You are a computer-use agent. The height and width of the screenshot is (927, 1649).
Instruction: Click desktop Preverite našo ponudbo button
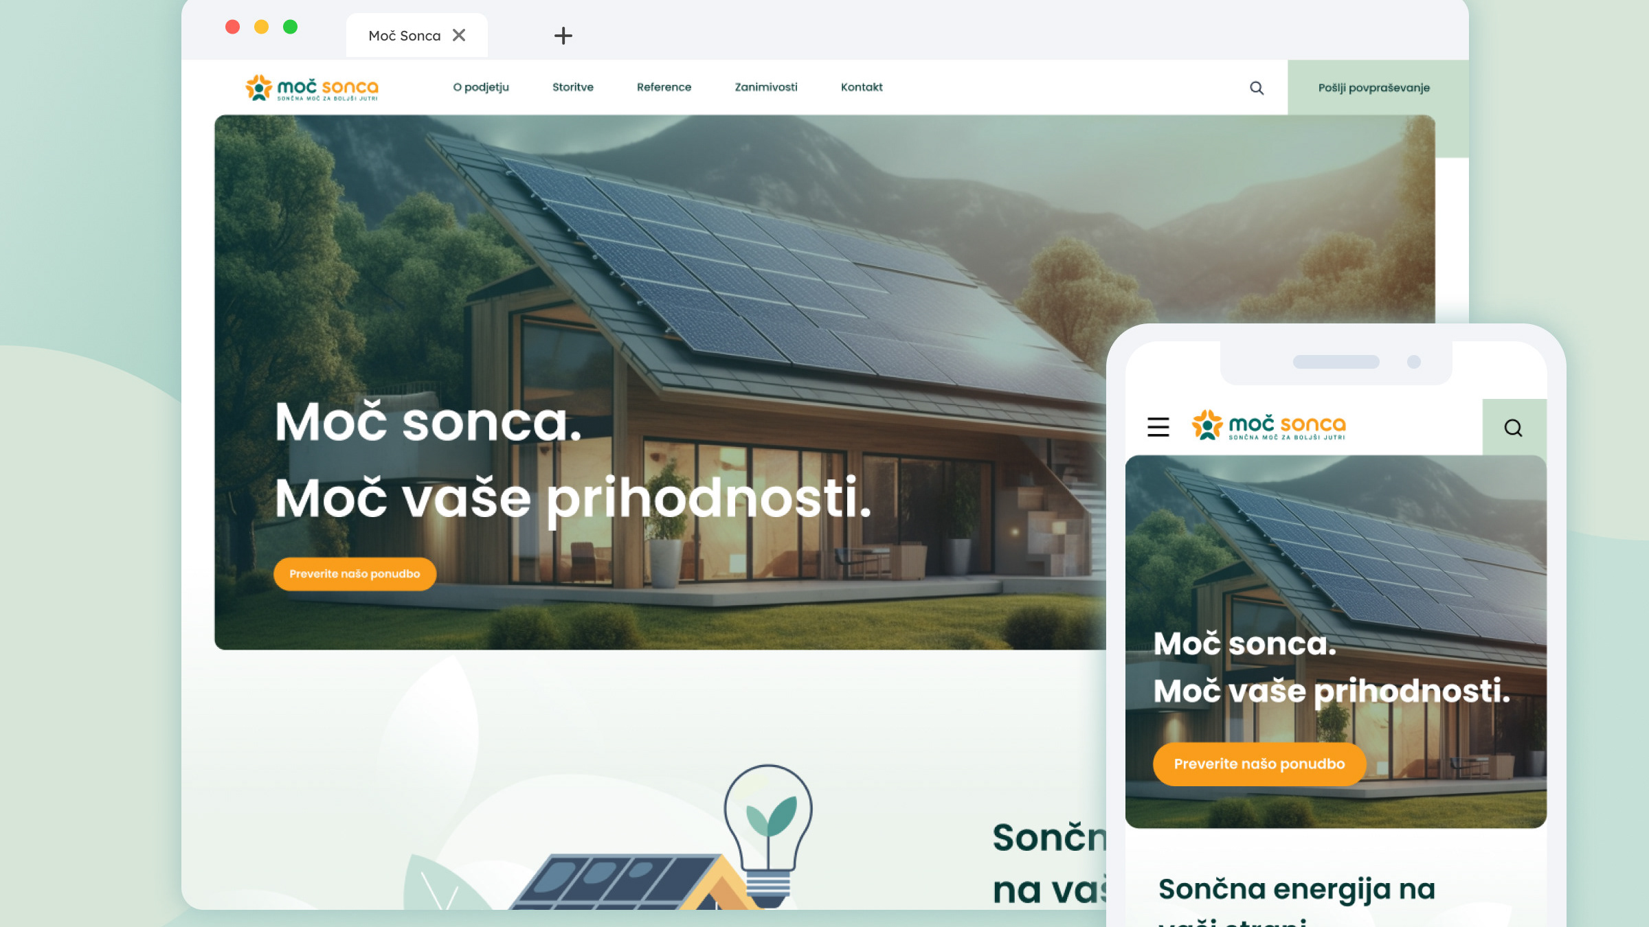[355, 574]
